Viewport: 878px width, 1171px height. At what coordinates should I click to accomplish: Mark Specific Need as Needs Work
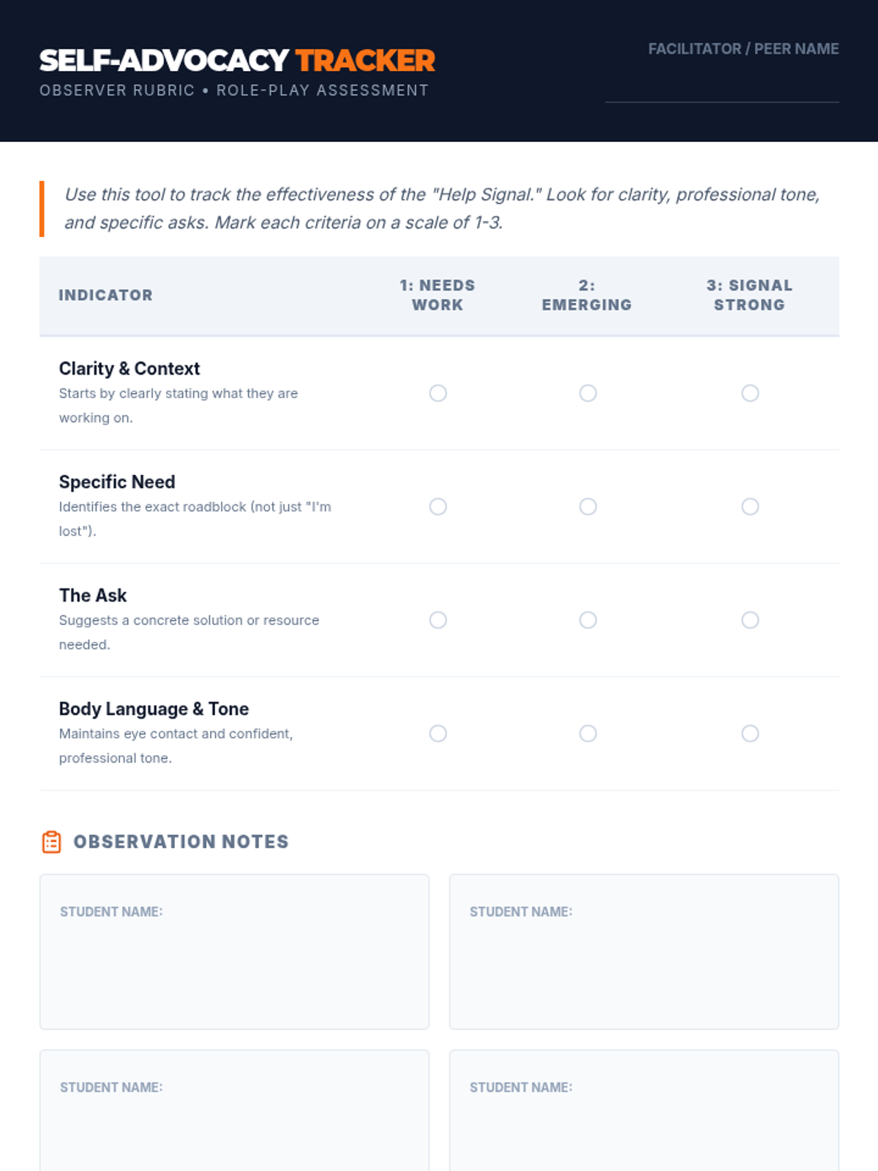coord(438,506)
